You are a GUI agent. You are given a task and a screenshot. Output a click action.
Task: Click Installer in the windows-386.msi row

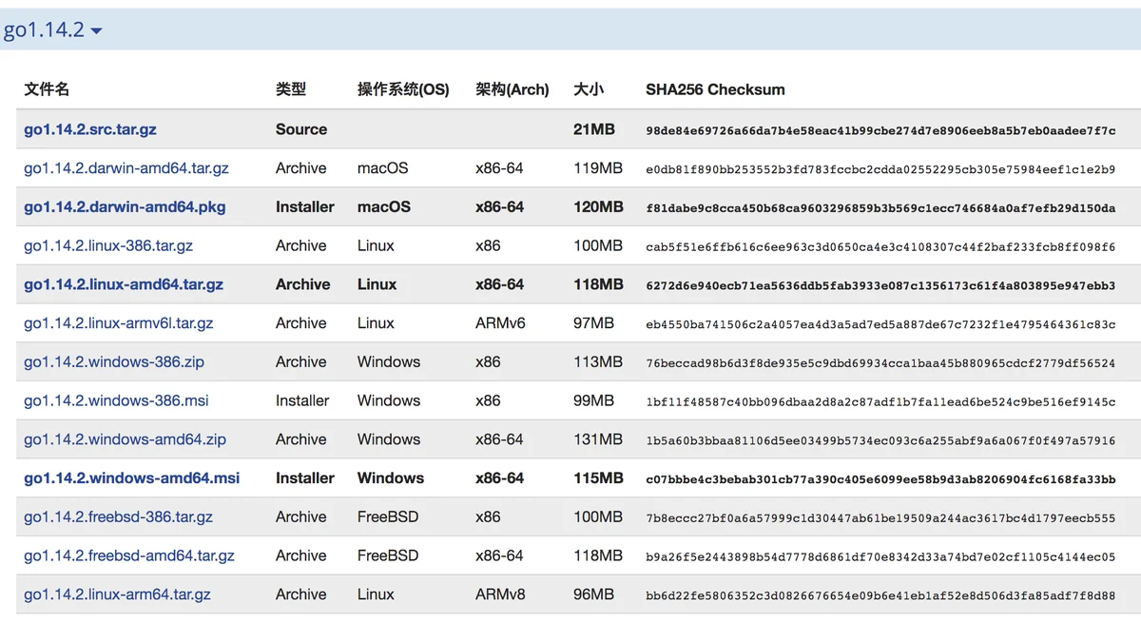point(302,400)
